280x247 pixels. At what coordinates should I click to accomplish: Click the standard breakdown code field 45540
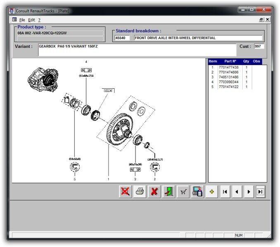coord(122,38)
